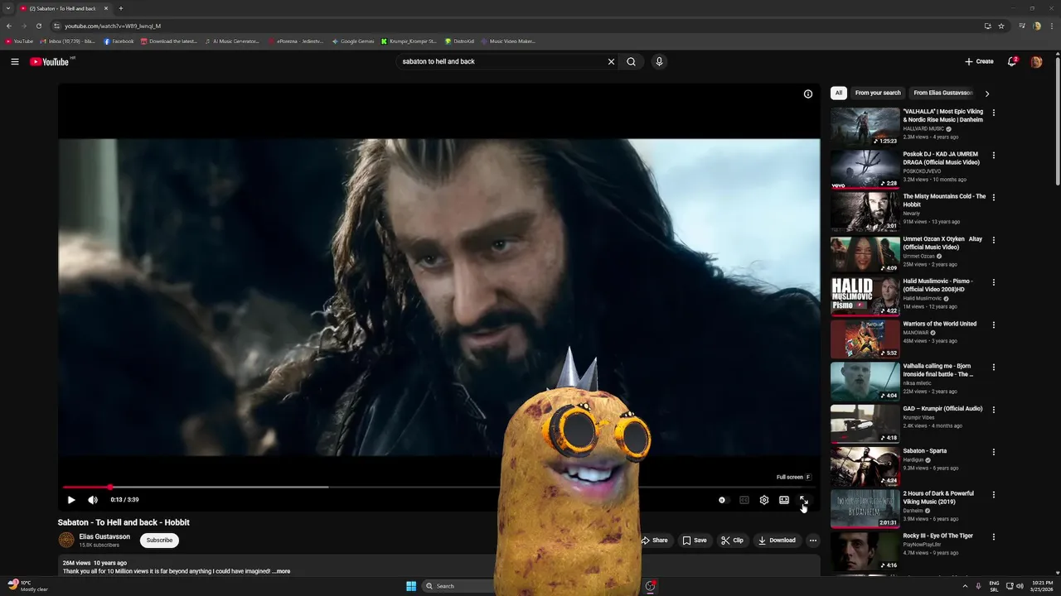Run search with the magnifier button
The height and width of the screenshot is (596, 1061).
pyautogui.click(x=631, y=61)
